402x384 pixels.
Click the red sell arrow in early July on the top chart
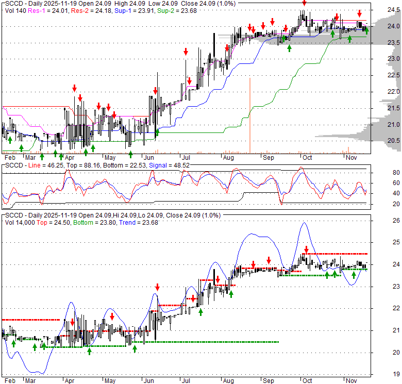(x=186, y=52)
